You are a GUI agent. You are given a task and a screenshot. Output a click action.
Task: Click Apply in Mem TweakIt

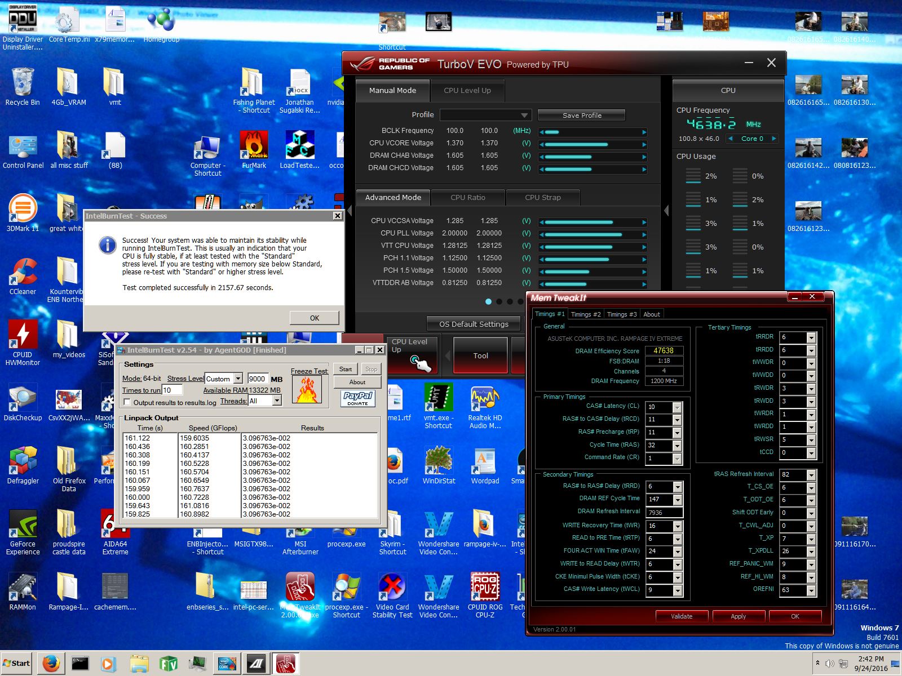tap(739, 616)
